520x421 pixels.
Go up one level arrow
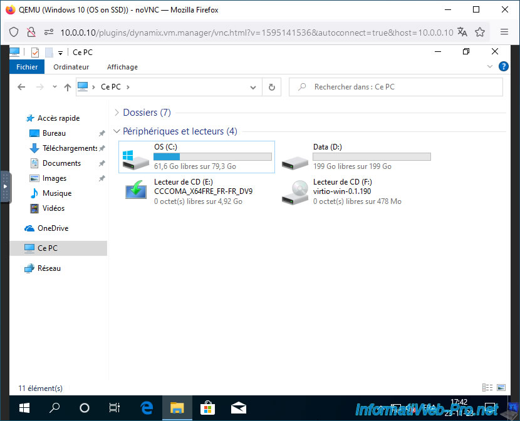[68, 87]
